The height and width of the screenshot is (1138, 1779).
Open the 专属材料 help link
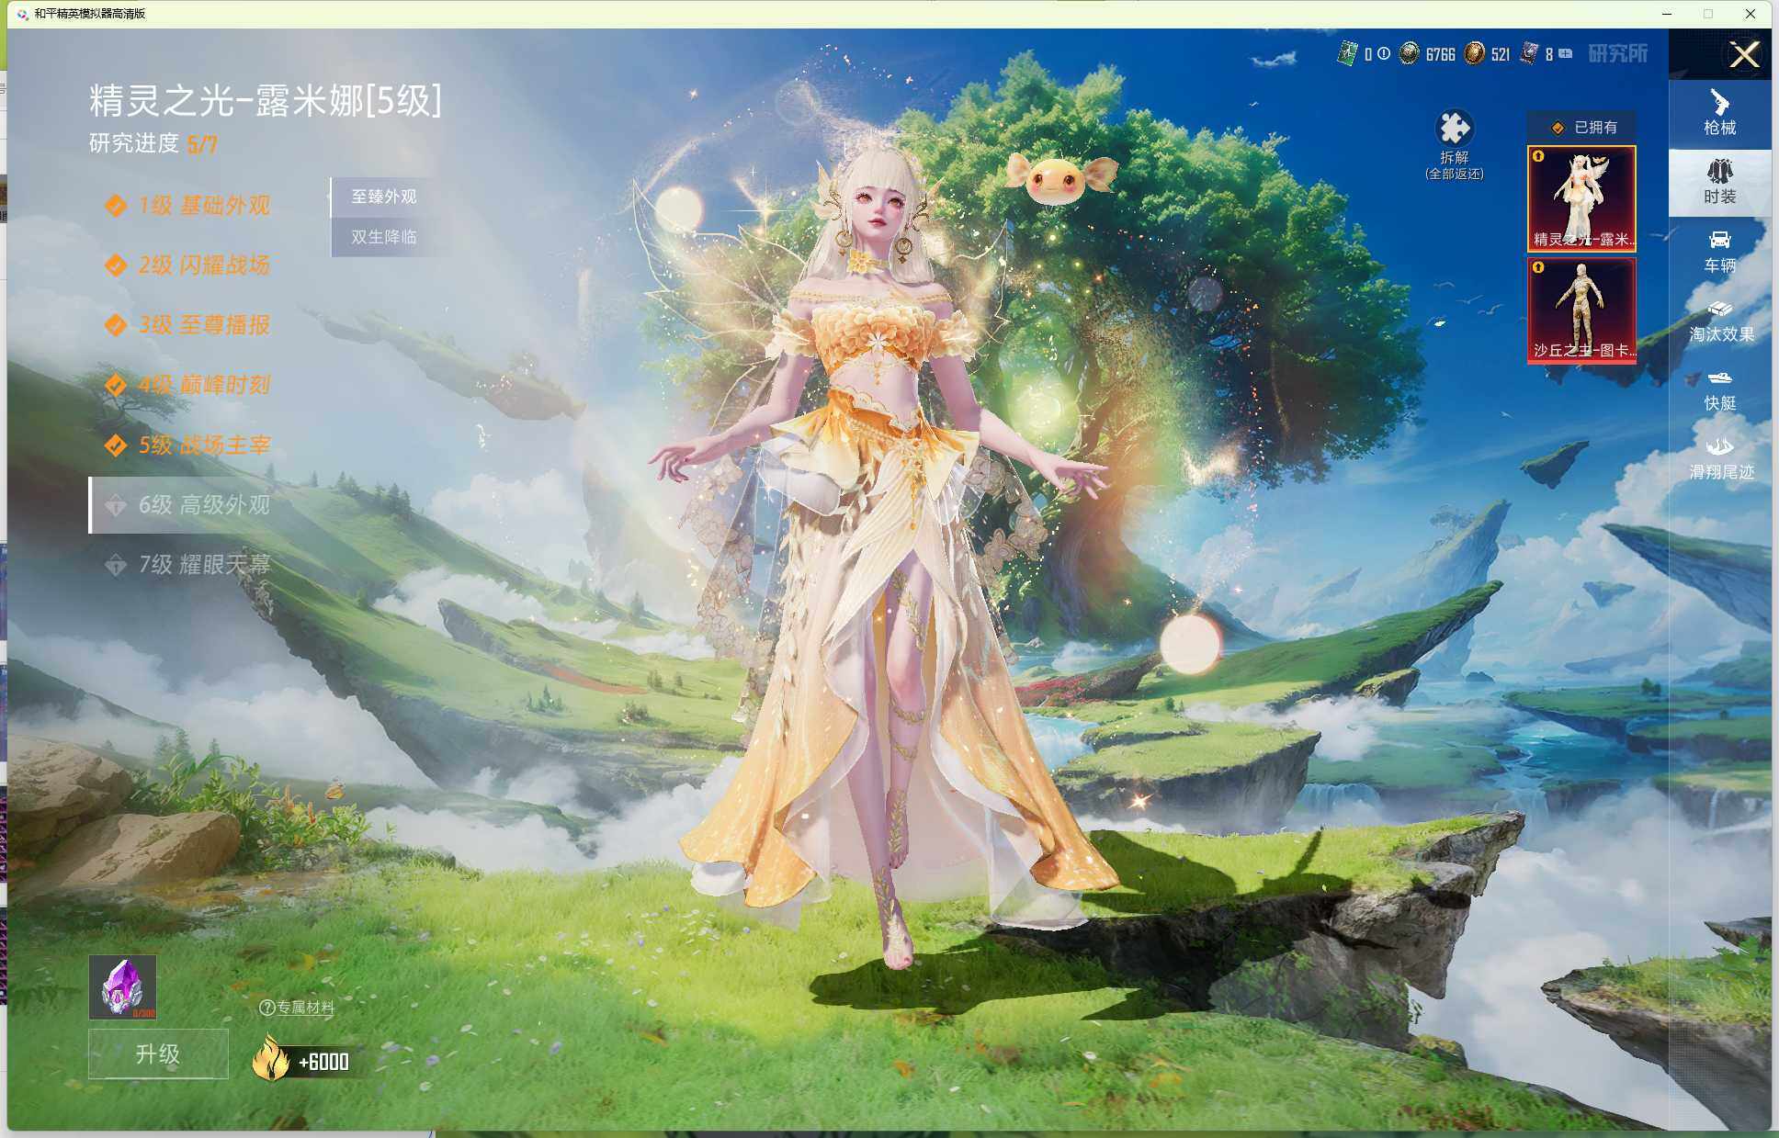point(297,1008)
